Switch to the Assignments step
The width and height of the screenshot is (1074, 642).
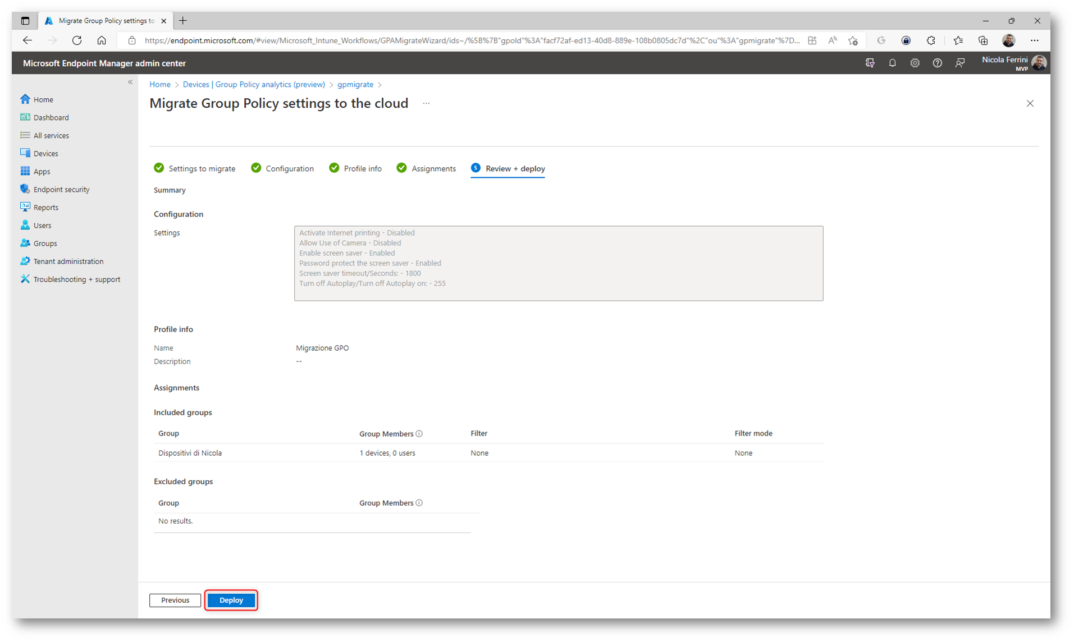point(433,169)
